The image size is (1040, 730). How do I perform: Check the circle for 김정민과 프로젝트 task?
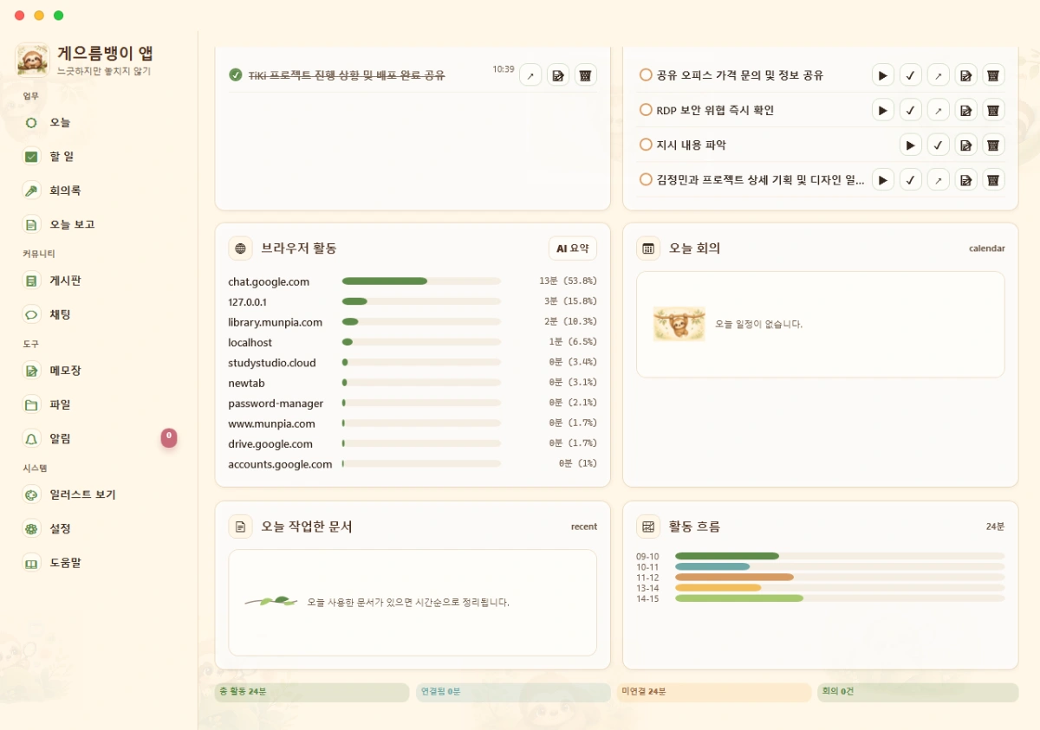(x=646, y=180)
